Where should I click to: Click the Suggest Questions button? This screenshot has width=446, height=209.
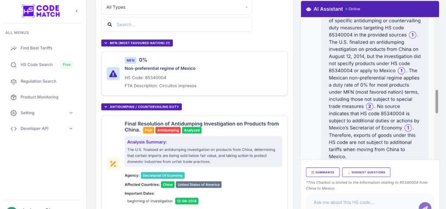[366, 172]
